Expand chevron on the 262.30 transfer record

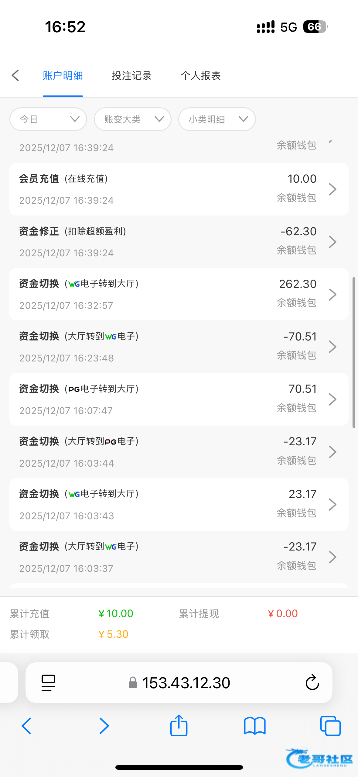tap(333, 294)
